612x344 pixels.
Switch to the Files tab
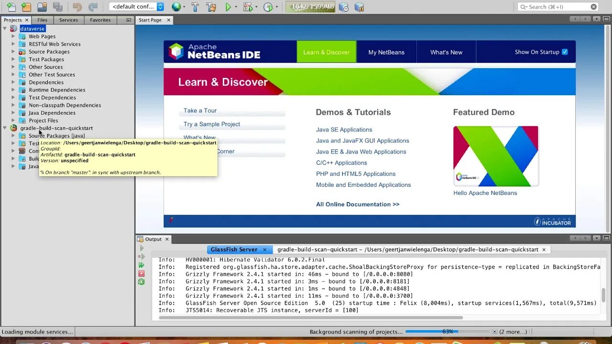tap(42, 20)
